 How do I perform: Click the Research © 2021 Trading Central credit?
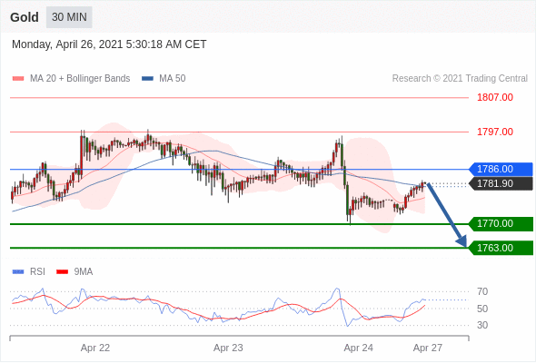(460, 79)
